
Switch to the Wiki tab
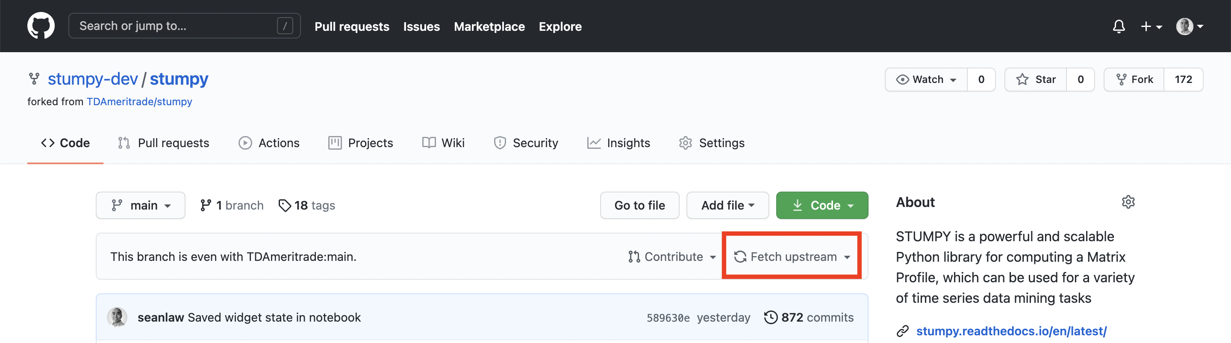tap(443, 142)
